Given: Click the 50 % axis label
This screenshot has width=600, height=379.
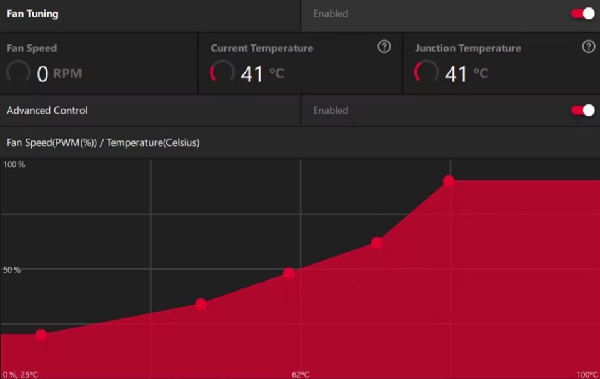Looking at the screenshot, I should [x=12, y=270].
